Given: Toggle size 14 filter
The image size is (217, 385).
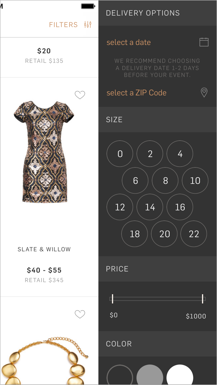Looking at the screenshot, I should [150, 207].
